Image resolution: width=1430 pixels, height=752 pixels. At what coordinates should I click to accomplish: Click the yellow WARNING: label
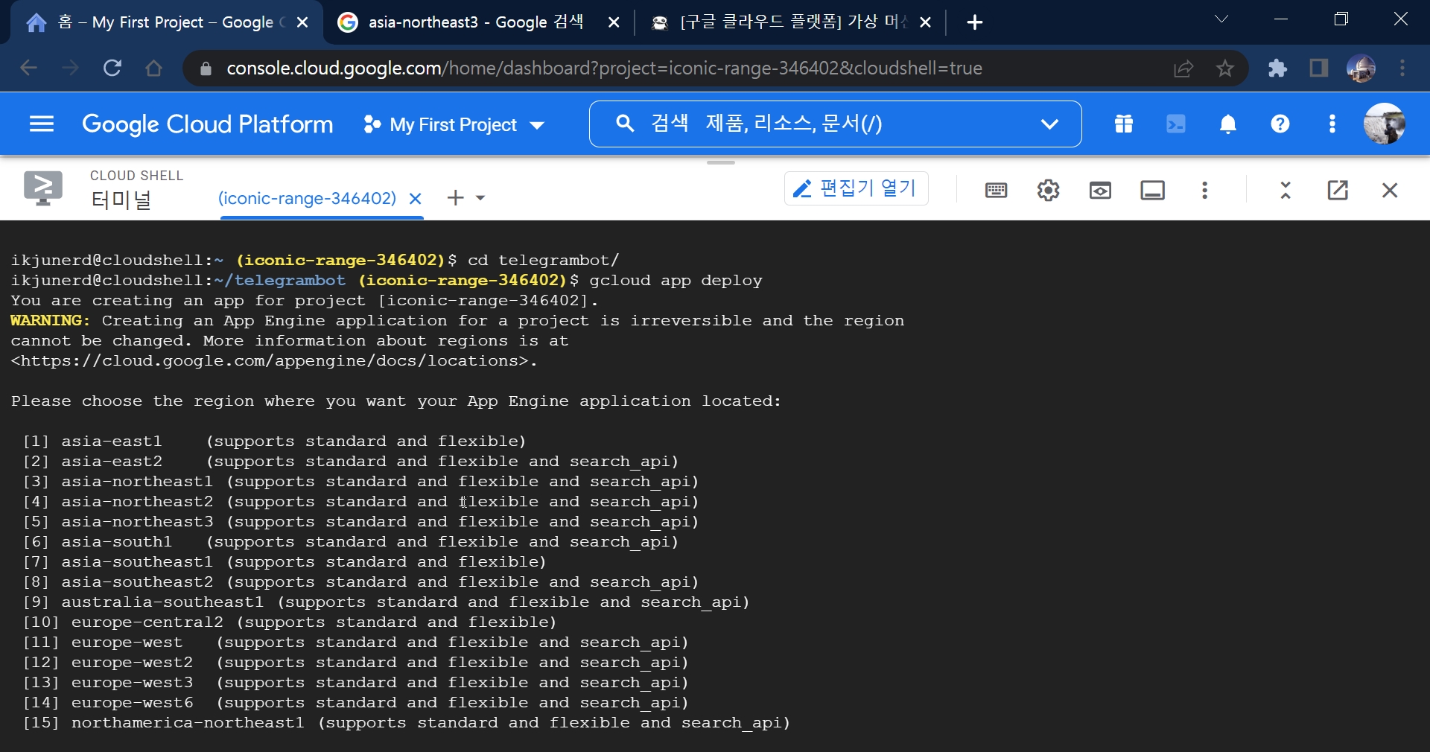tap(50, 321)
